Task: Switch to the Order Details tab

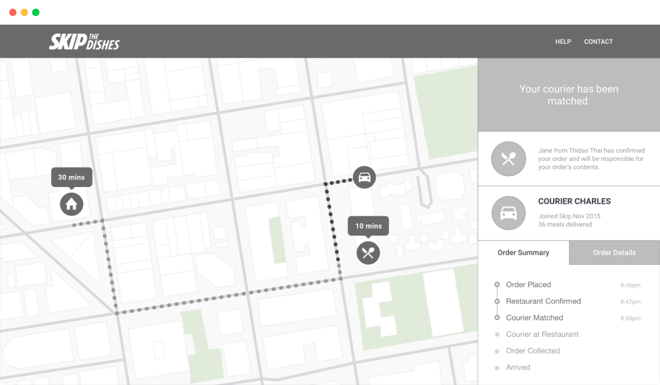Action: coord(614,253)
